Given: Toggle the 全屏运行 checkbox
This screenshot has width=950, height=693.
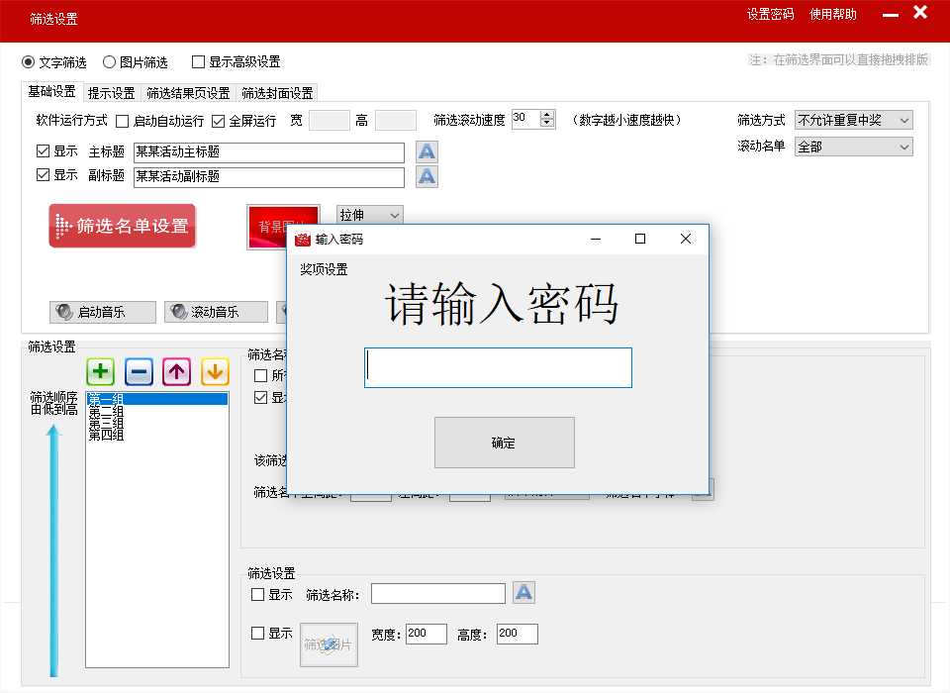Looking at the screenshot, I should 219,121.
